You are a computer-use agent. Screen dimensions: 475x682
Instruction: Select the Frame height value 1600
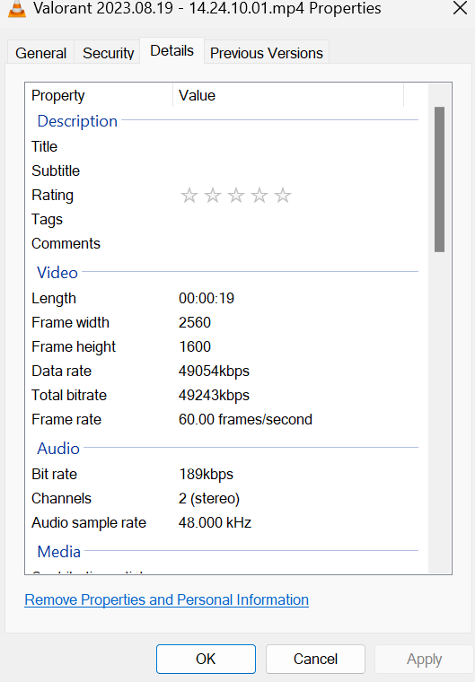195,346
